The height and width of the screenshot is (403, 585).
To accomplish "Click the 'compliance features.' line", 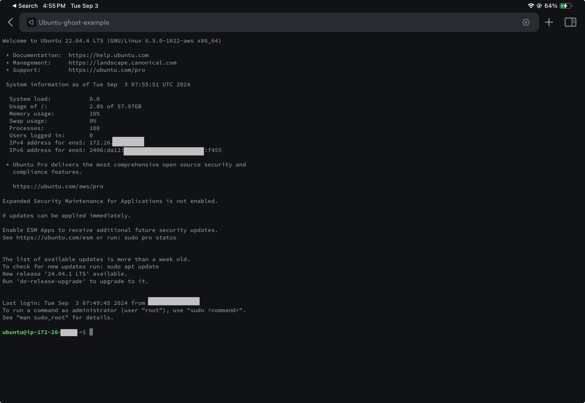I will [47, 172].
